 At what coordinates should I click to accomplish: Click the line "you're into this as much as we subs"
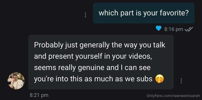pos(93,79)
